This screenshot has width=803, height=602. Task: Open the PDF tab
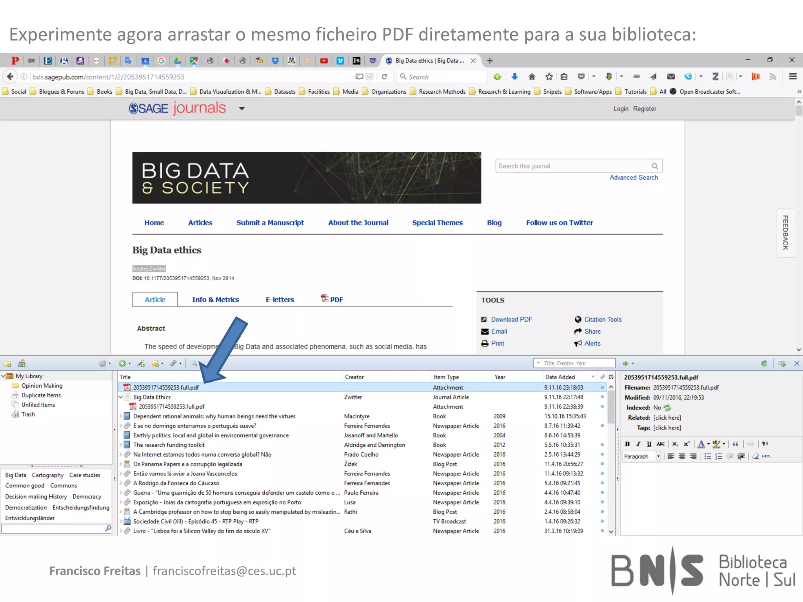coord(332,299)
